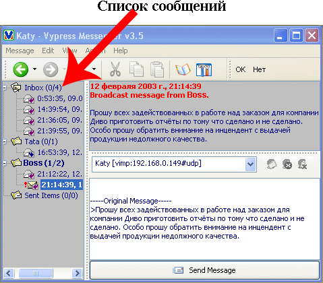Click the folder tree scrollbar right arrow

click(78, 274)
